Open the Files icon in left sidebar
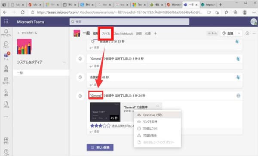Screen dimensions: 258x156 click(6, 105)
